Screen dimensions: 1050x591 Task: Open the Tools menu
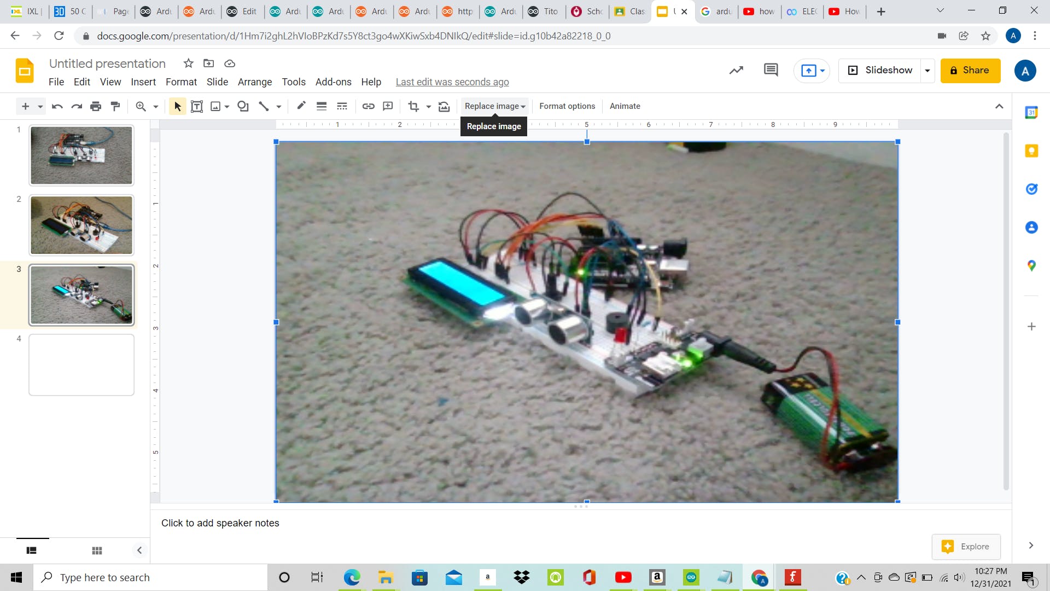[x=294, y=82]
